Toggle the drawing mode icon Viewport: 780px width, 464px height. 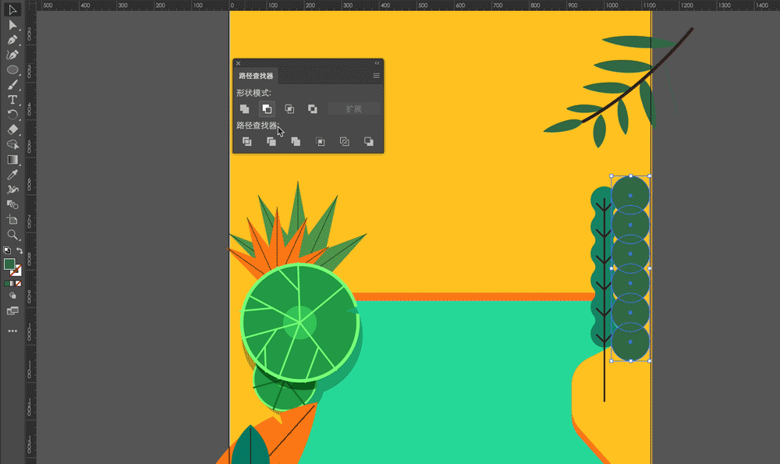12,296
